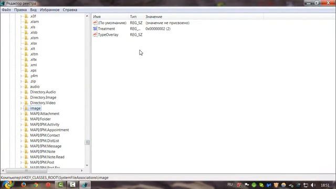This screenshot has width=336, height=189.
Task: Expand the .zip key
Action: pyautogui.click(x=21, y=81)
